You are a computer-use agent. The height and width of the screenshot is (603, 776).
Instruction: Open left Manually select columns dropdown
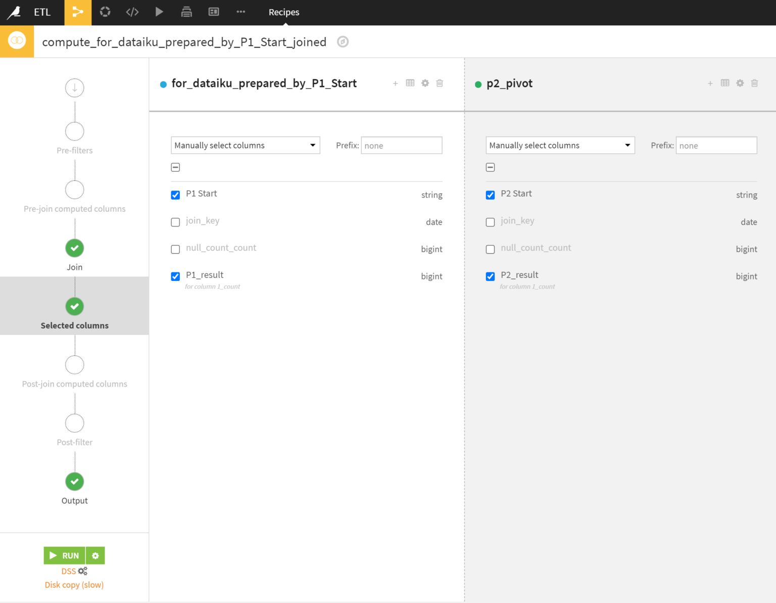(246, 146)
